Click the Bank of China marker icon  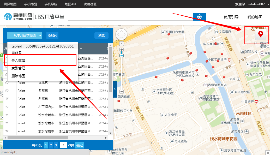[257, 102]
